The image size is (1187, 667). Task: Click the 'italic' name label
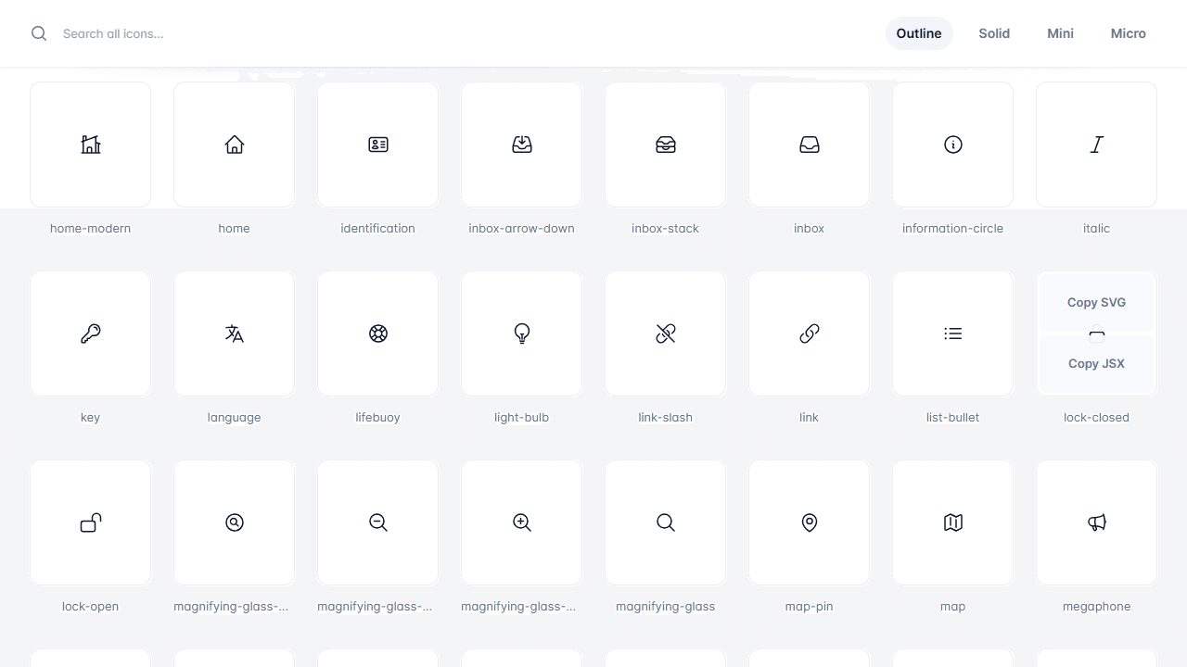tap(1096, 229)
